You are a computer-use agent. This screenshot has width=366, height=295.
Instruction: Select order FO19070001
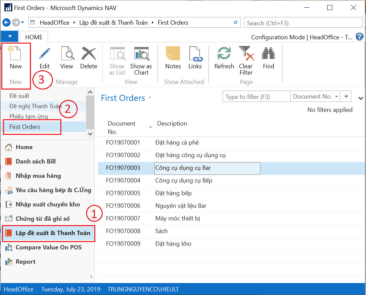click(x=231, y=143)
